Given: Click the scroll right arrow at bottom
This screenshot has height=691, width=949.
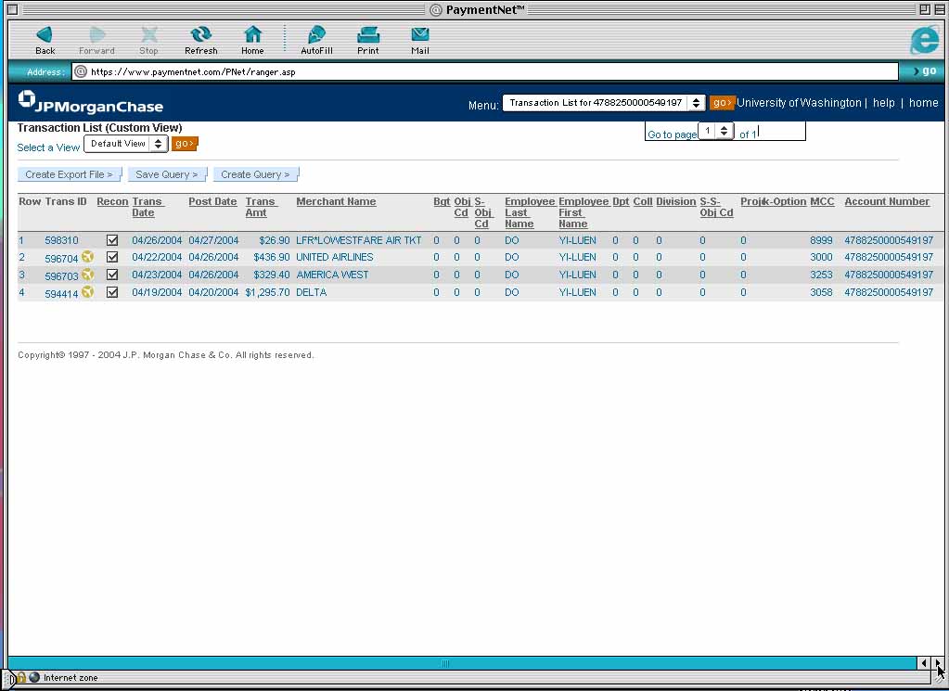Looking at the screenshot, I should click(937, 663).
